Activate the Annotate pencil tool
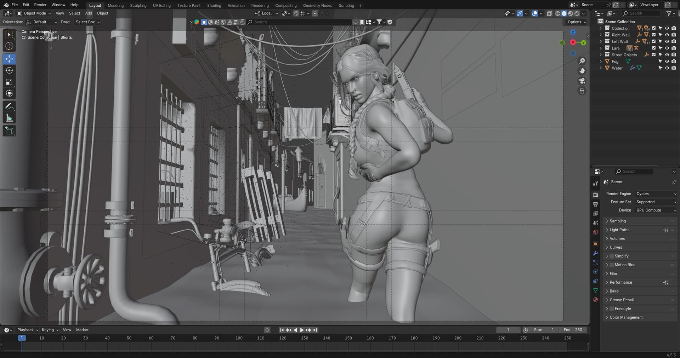This screenshot has width=680, height=358. pyautogui.click(x=10, y=106)
